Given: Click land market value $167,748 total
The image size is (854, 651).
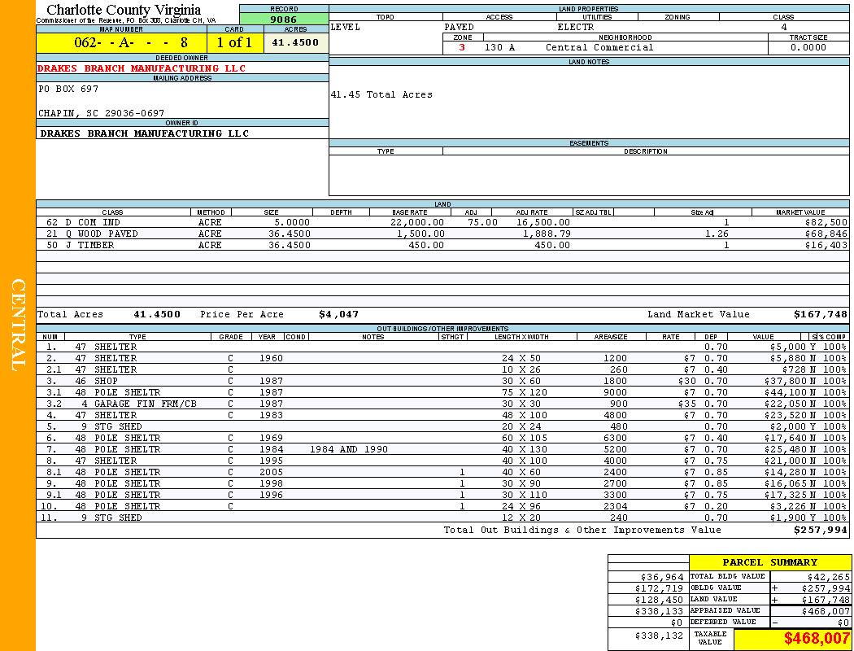Looking at the screenshot, I should pos(821,314).
